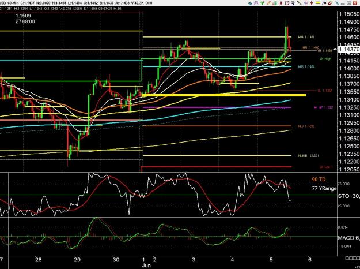Click the 'U4 High' green level label

(325, 59)
